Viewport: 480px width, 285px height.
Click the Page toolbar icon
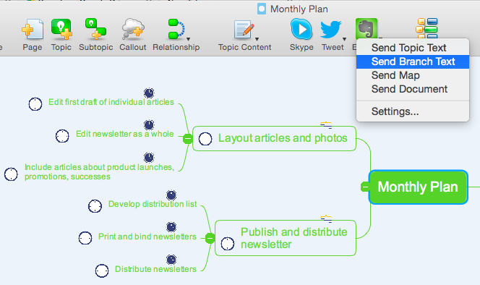[33, 29]
